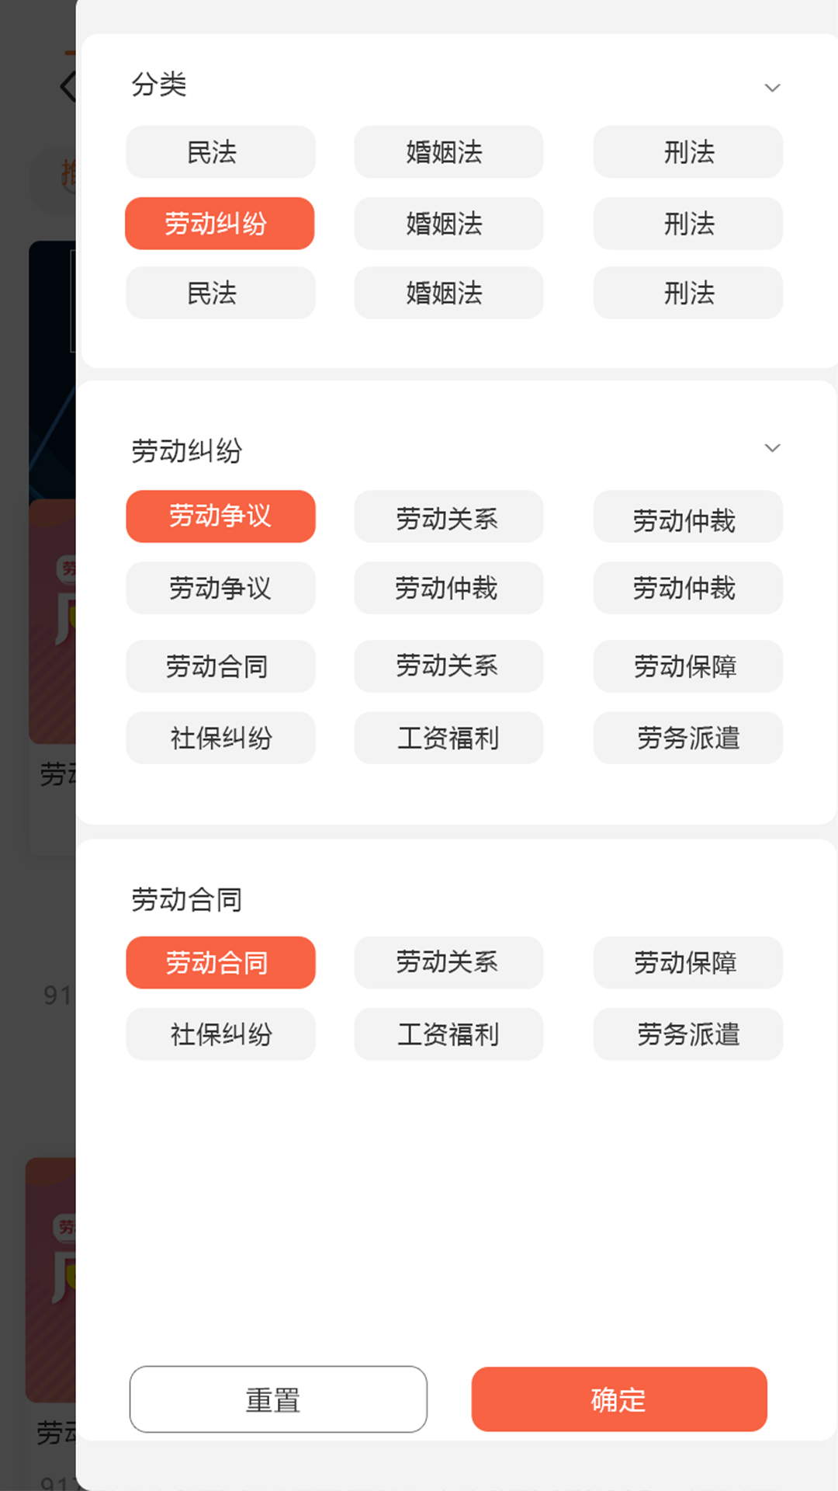Select 民法 in the 分类 section
This screenshot has height=1491, width=838.
click(220, 152)
